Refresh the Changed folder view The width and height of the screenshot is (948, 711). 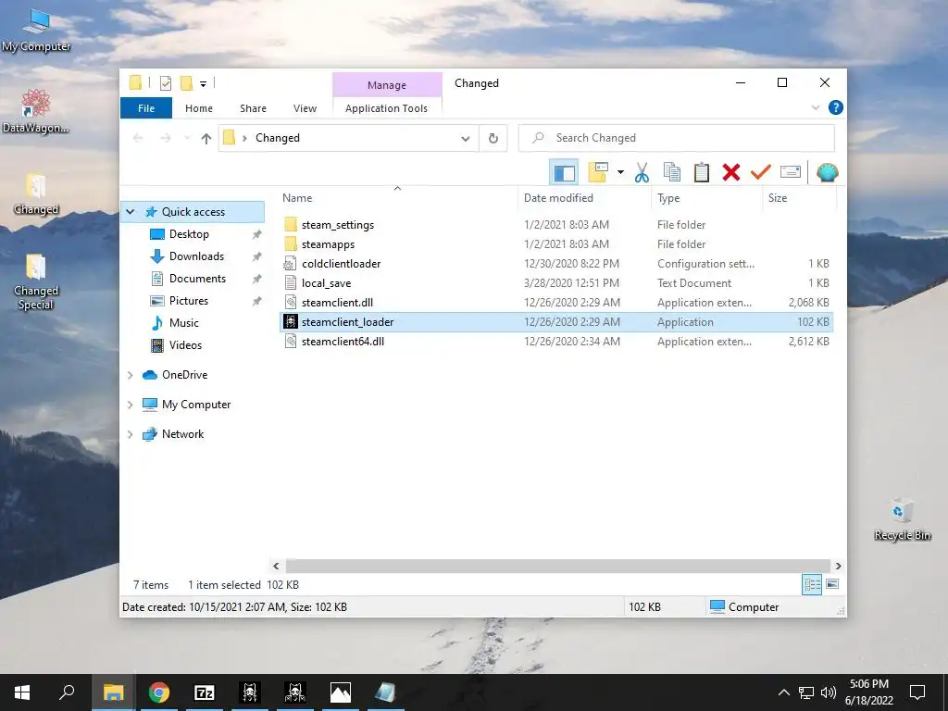tap(493, 139)
